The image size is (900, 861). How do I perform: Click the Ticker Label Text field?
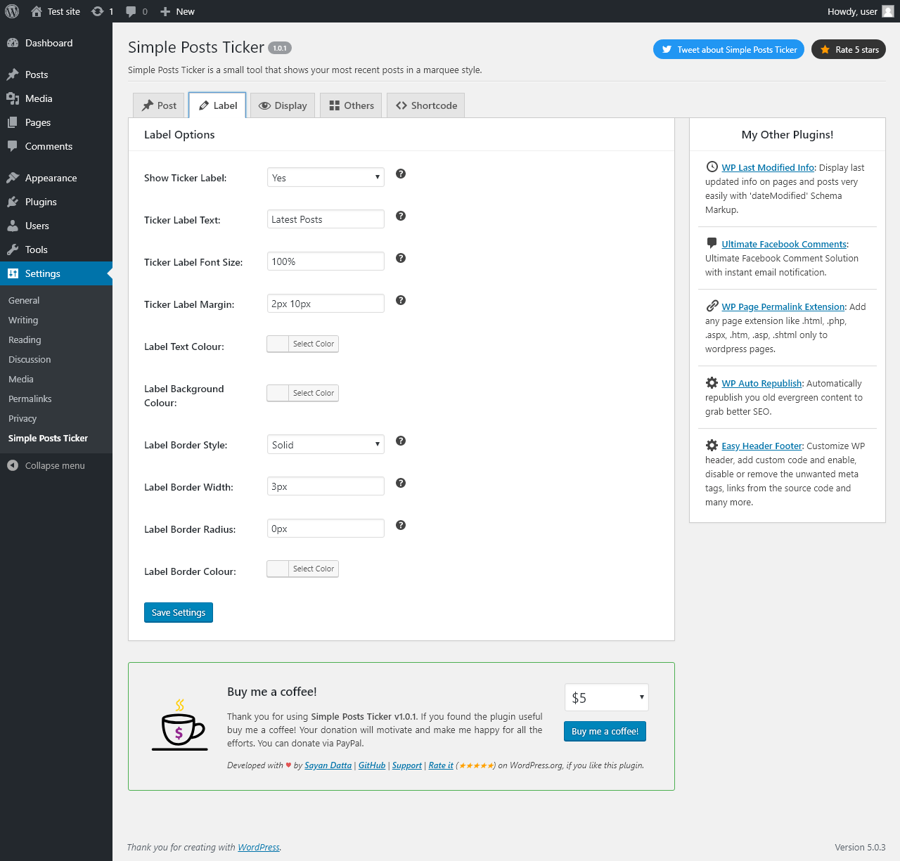pos(326,219)
